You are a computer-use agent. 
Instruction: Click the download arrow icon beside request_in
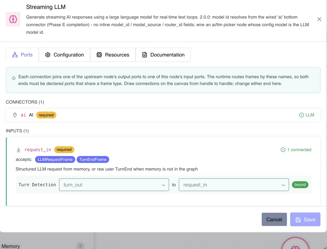pyautogui.click(x=19, y=150)
